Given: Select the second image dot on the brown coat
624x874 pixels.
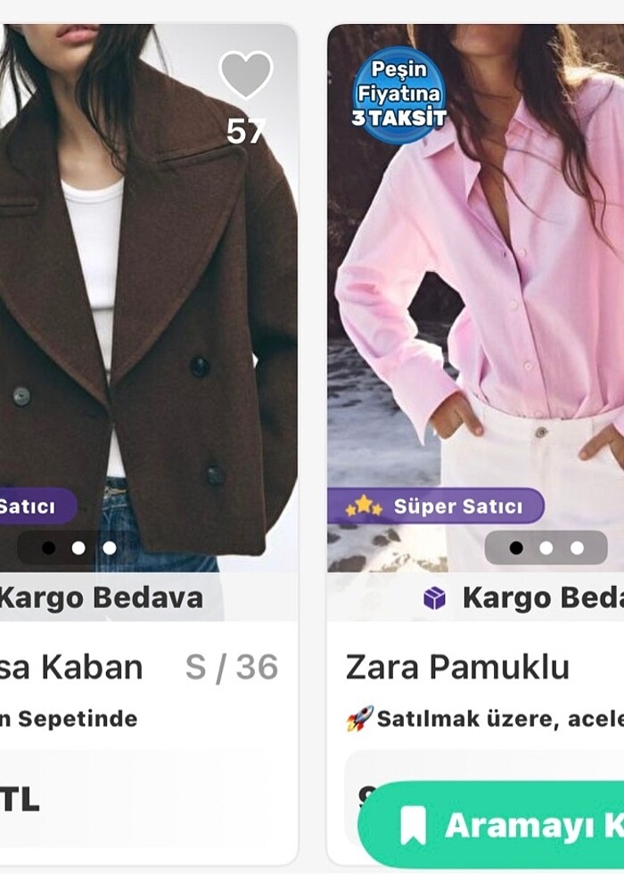Looking at the screenshot, I should [x=78, y=548].
